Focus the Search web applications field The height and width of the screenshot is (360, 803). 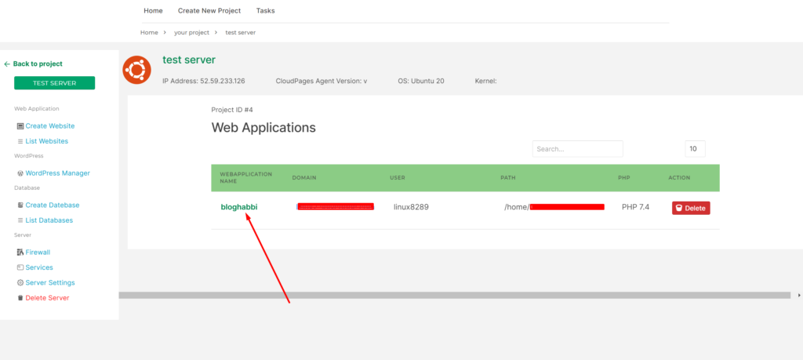(x=578, y=149)
